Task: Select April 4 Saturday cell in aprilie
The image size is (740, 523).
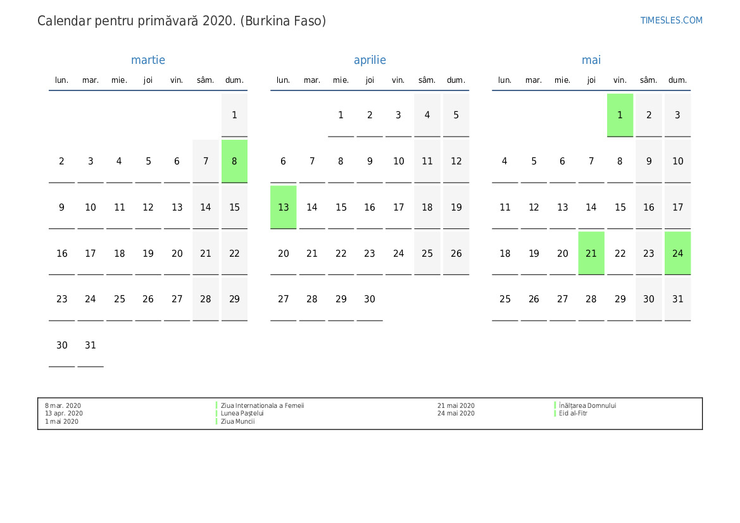Action: pyautogui.click(x=427, y=115)
